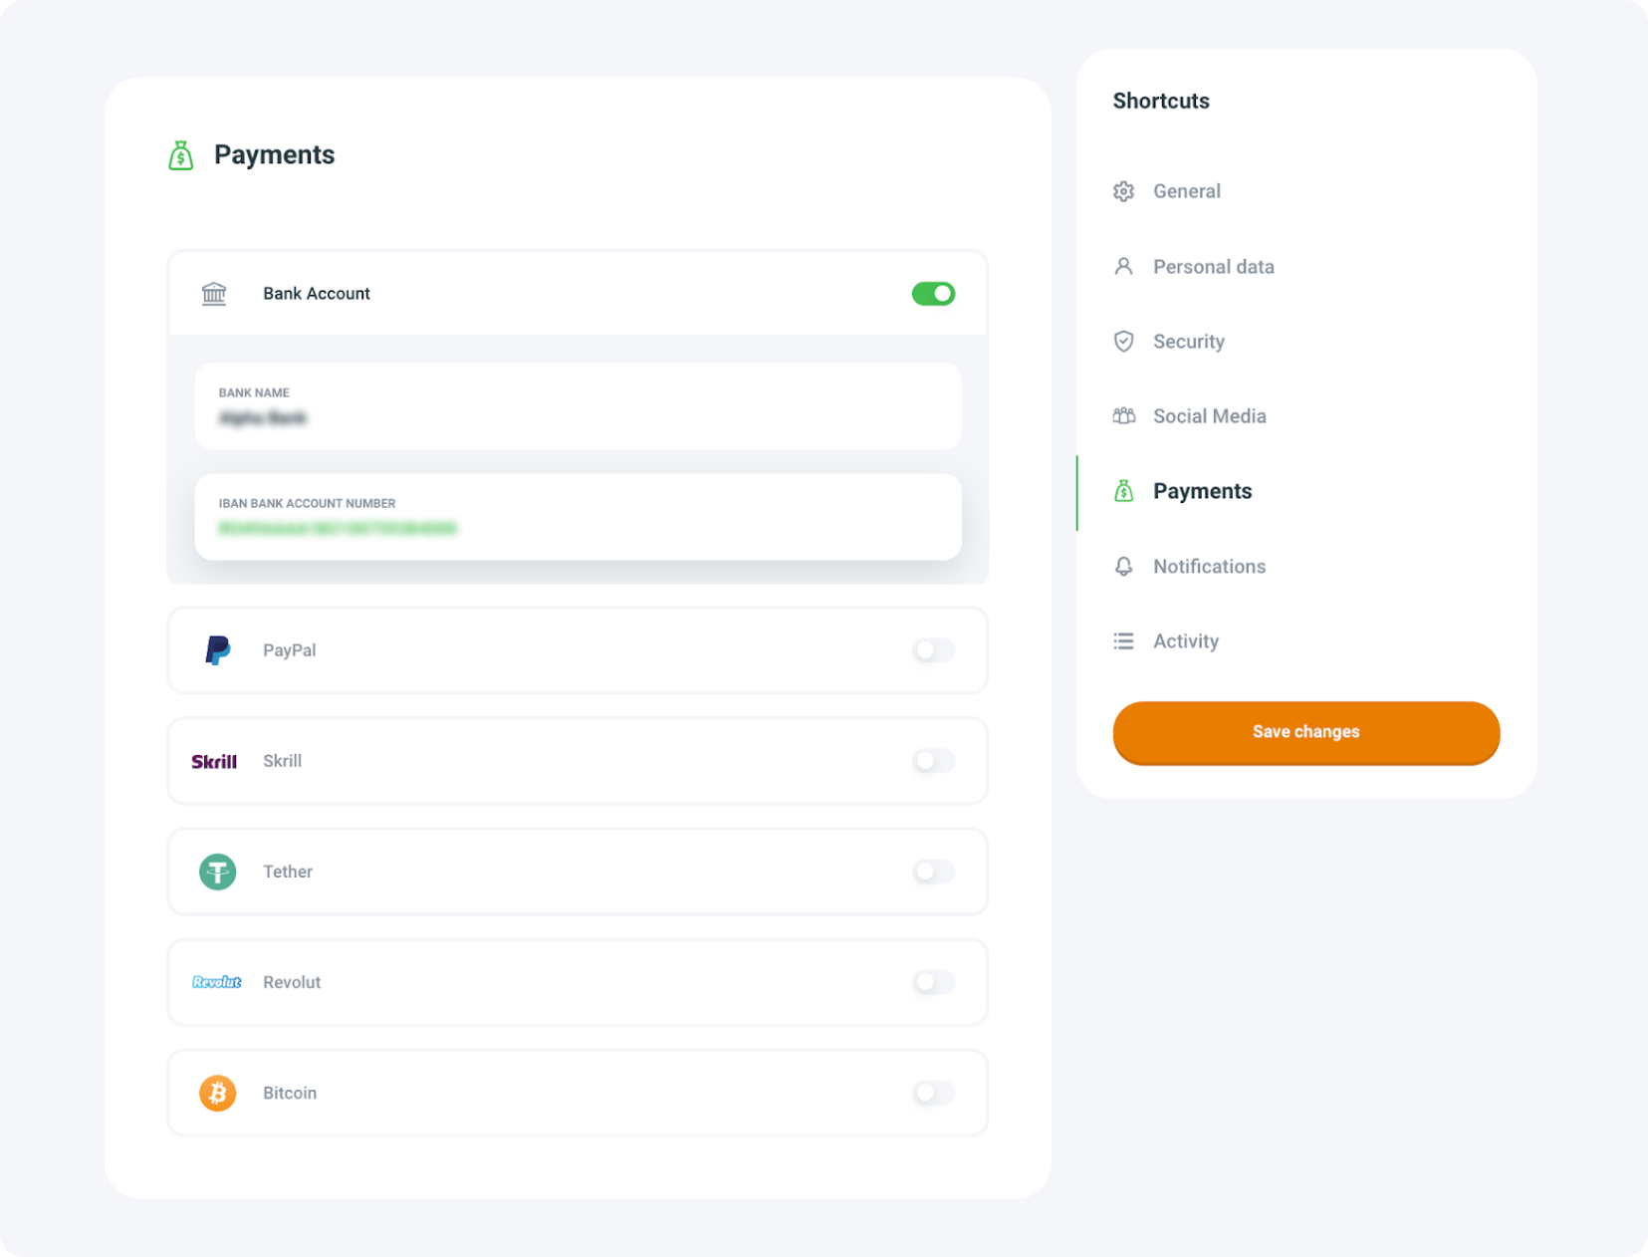This screenshot has width=1648, height=1257.
Task: Click the green Tether coin icon
Action: [x=217, y=873]
